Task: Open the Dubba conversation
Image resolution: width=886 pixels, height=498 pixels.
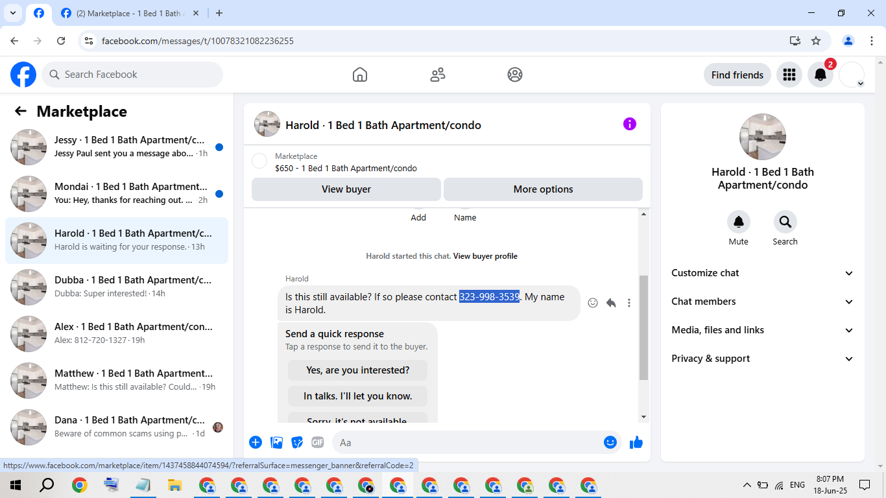Action: point(117,287)
